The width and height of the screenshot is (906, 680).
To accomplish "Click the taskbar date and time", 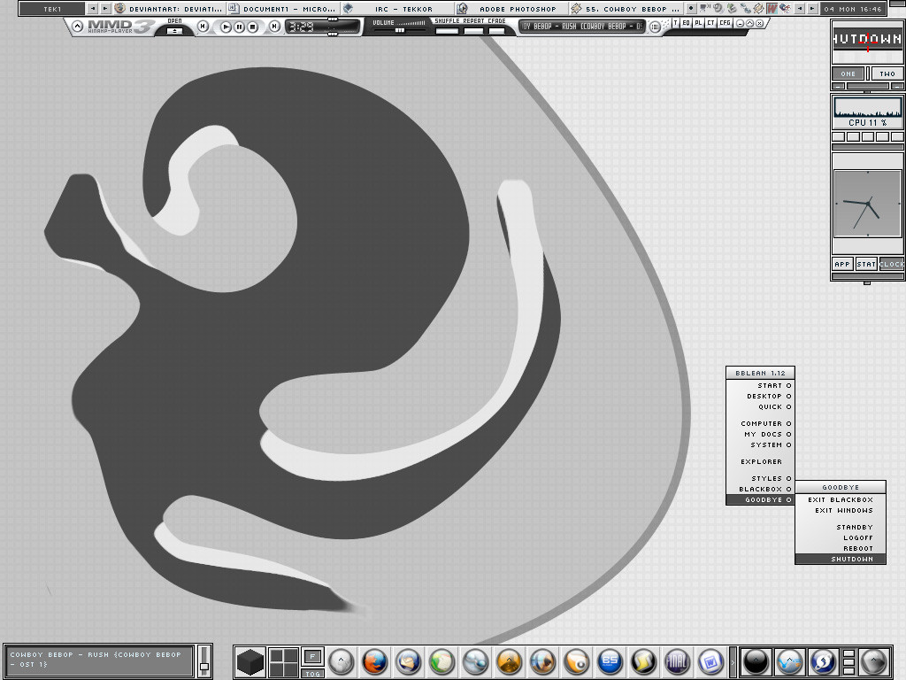I will tap(853, 9).
